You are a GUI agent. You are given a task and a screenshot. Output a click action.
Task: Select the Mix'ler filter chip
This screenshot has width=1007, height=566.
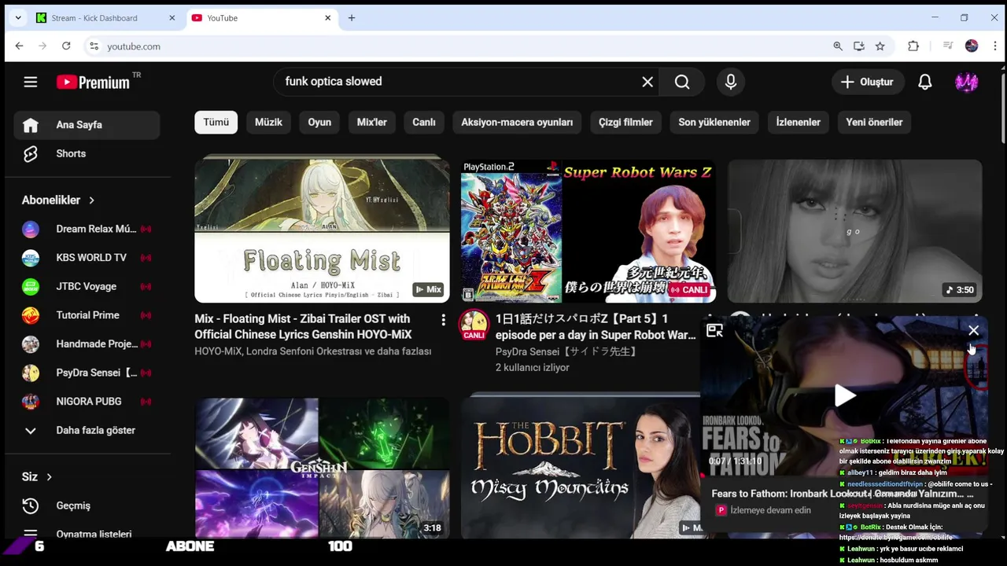pyautogui.click(x=372, y=122)
